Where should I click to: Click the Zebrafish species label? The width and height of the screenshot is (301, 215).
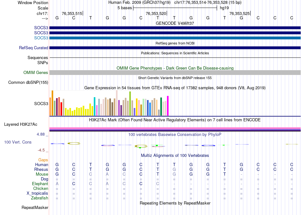tap(40, 198)
